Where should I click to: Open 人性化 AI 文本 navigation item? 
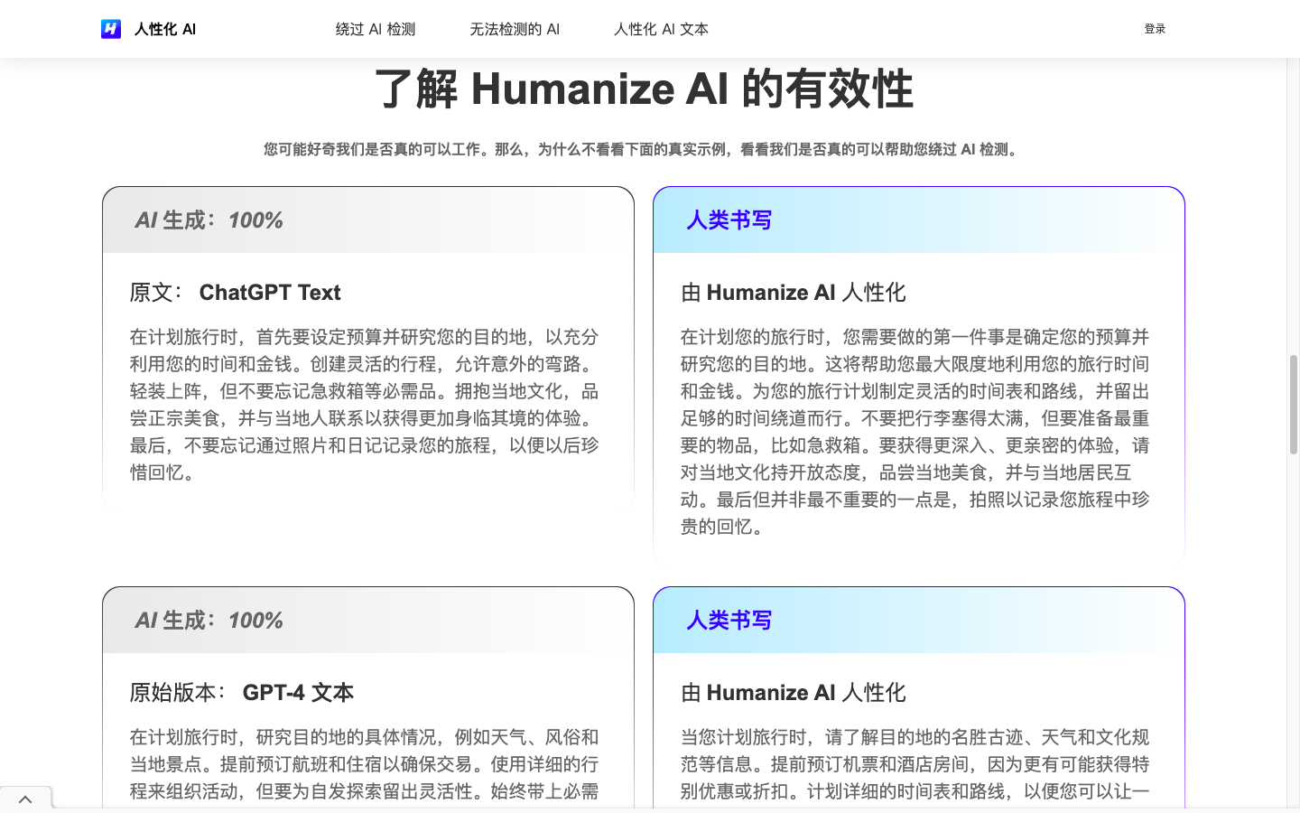pyautogui.click(x=660, y=29)
